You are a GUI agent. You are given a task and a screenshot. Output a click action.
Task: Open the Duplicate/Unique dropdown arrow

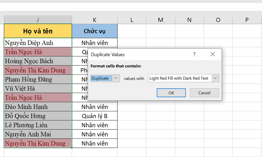[116, 78]
